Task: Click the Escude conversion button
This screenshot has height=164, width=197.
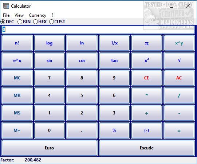Action: click(147, 148)
